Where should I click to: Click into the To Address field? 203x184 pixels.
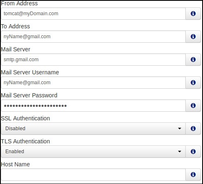[93, 37]
